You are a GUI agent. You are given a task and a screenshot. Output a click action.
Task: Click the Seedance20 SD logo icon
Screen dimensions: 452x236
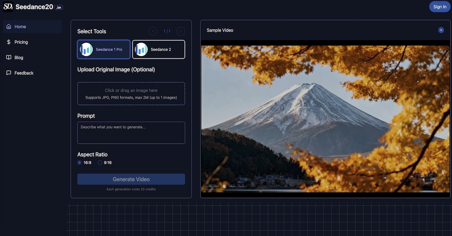tap(8, 7)
